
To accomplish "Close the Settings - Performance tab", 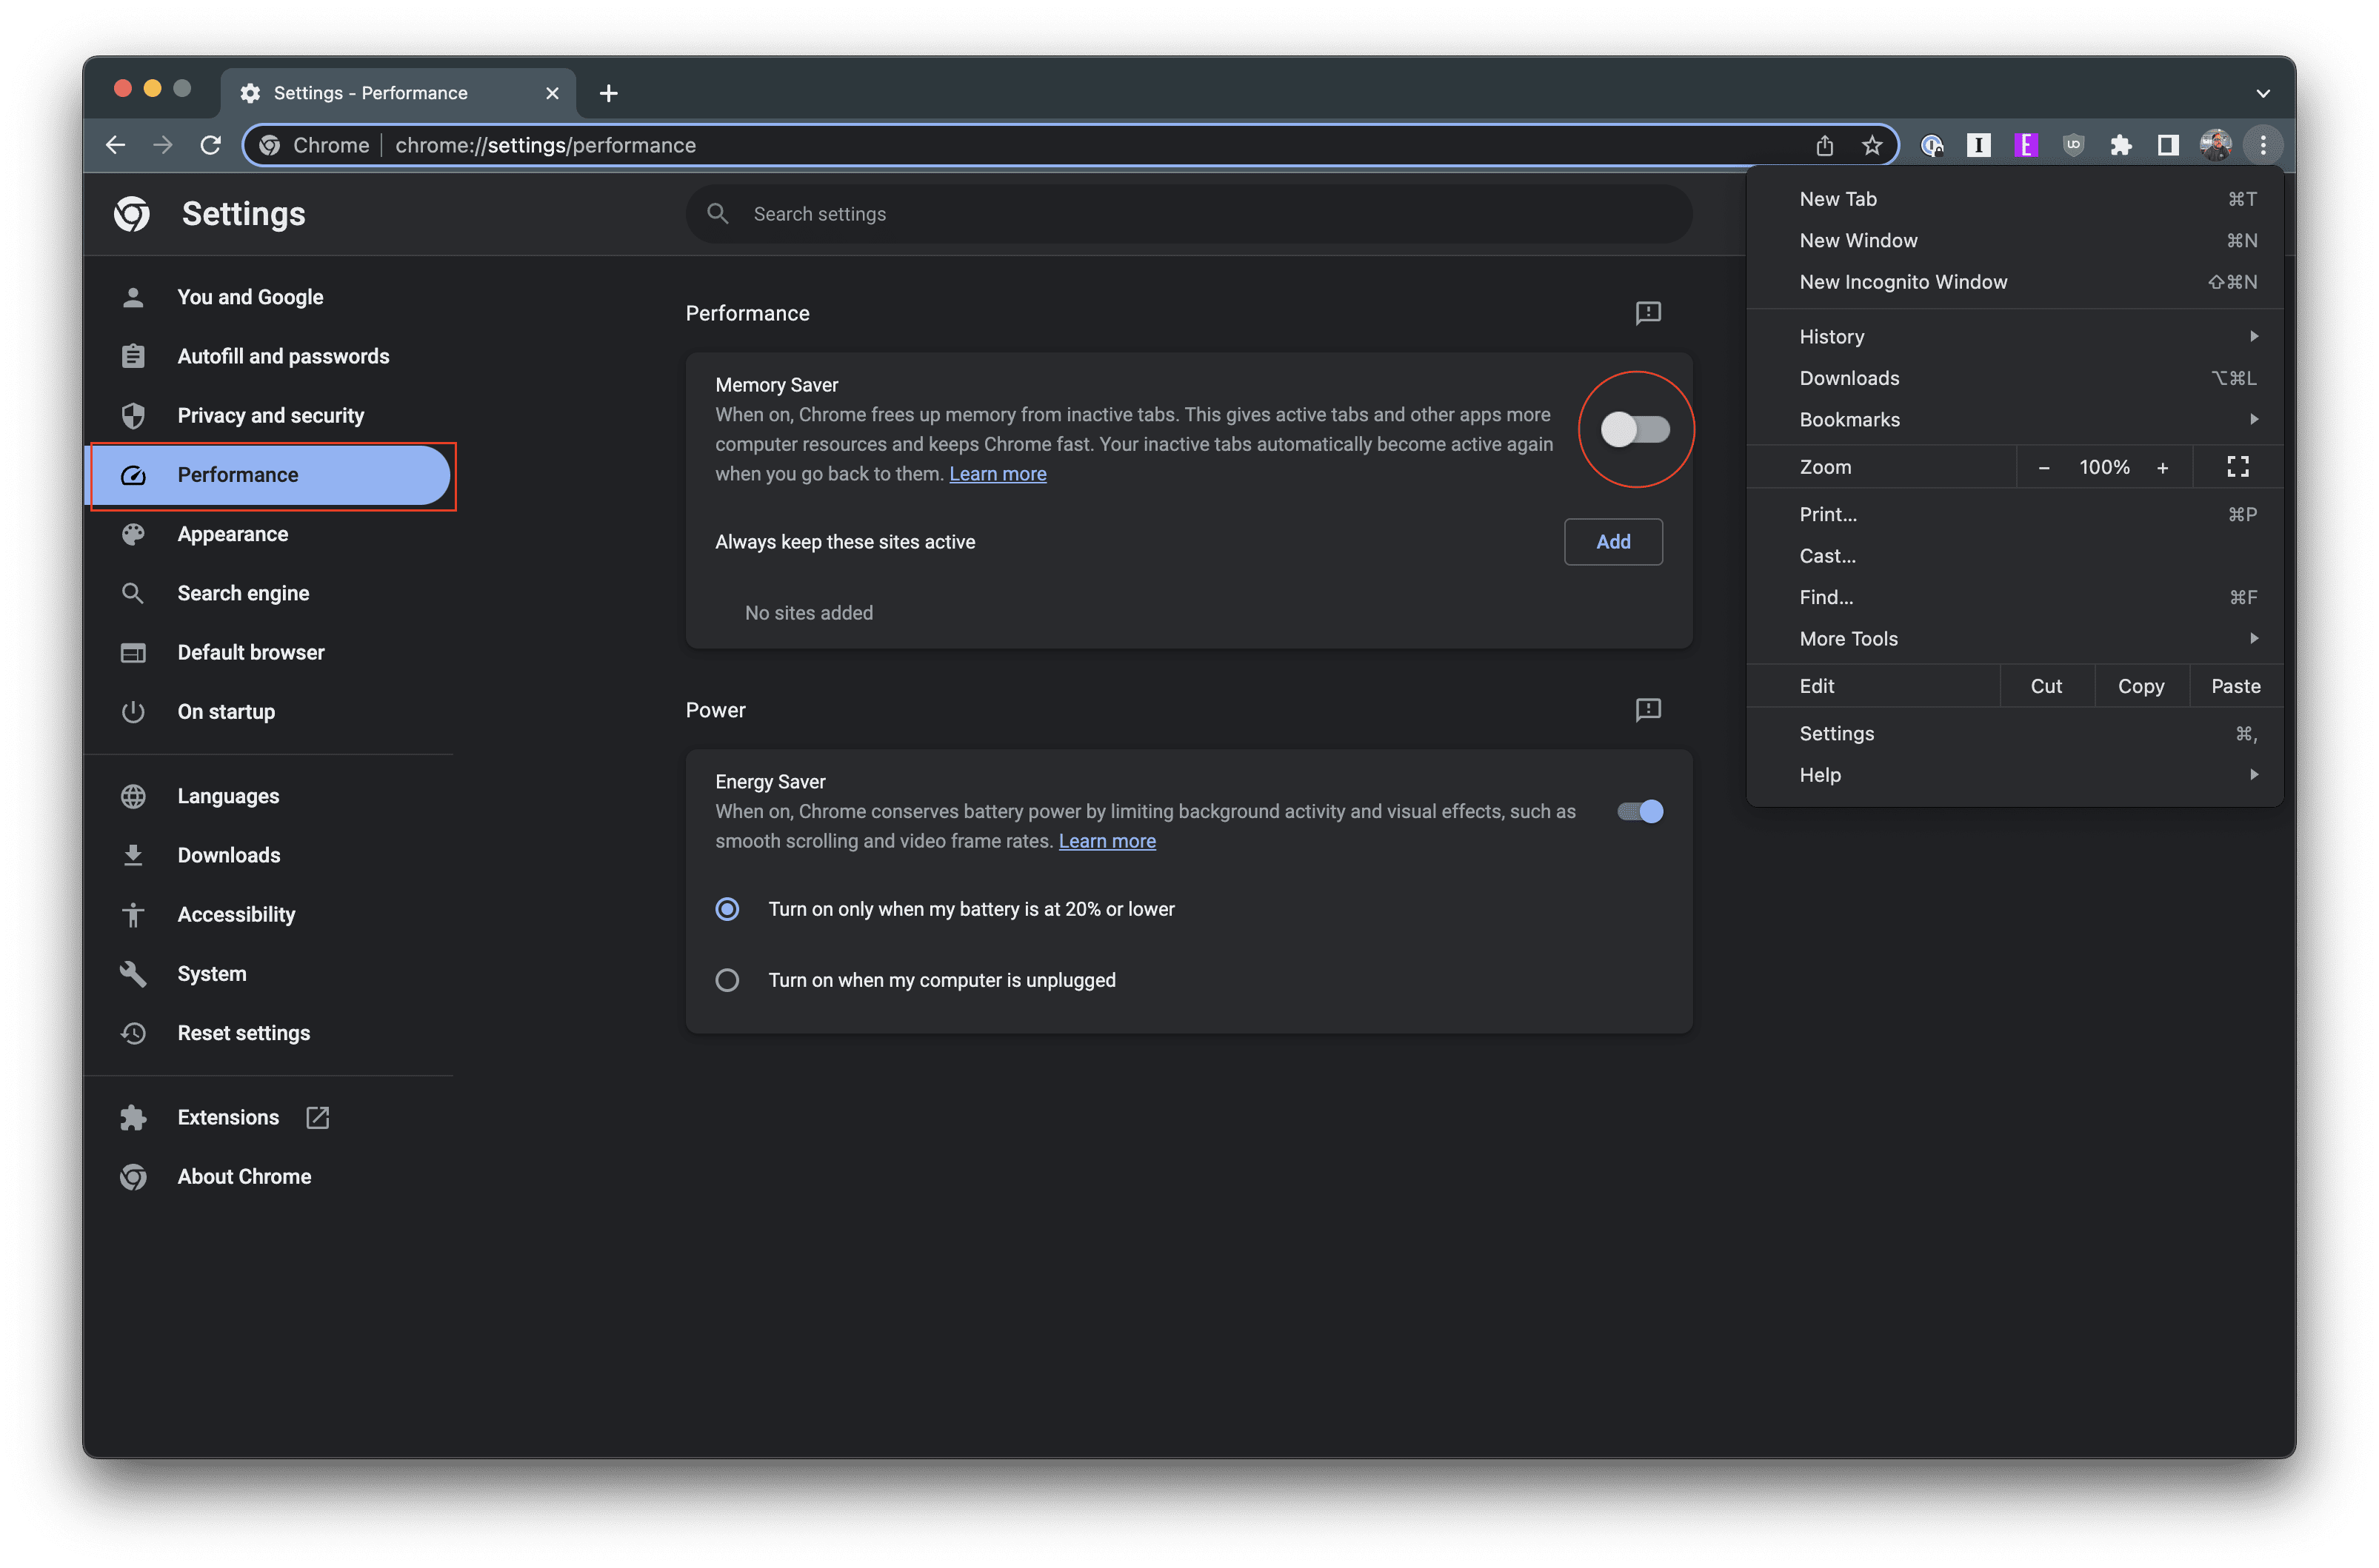I will click(553, 93).
